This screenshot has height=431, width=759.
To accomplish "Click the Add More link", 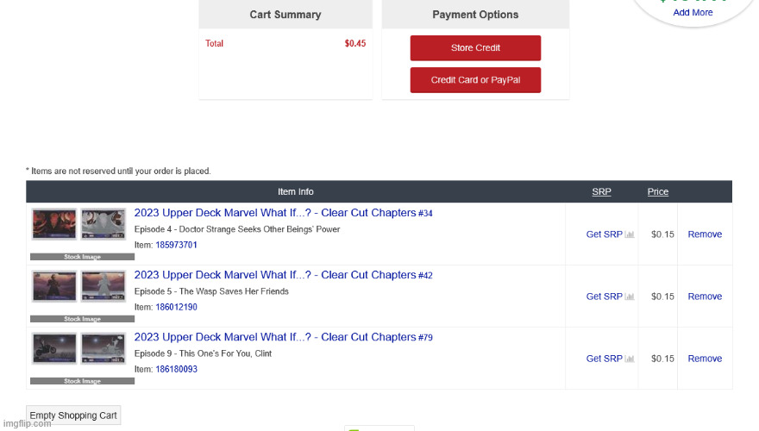I will [x=693, y=13].
